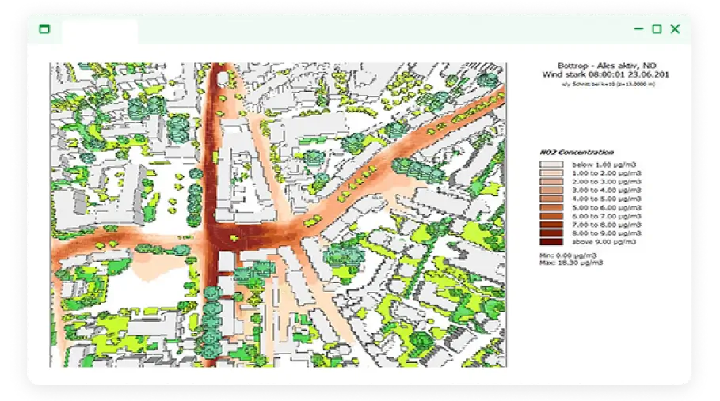The width and height of the screenshot is (720, 401).
Task: Click the NO2 concentration map image
Action: (x=278, y=215)
